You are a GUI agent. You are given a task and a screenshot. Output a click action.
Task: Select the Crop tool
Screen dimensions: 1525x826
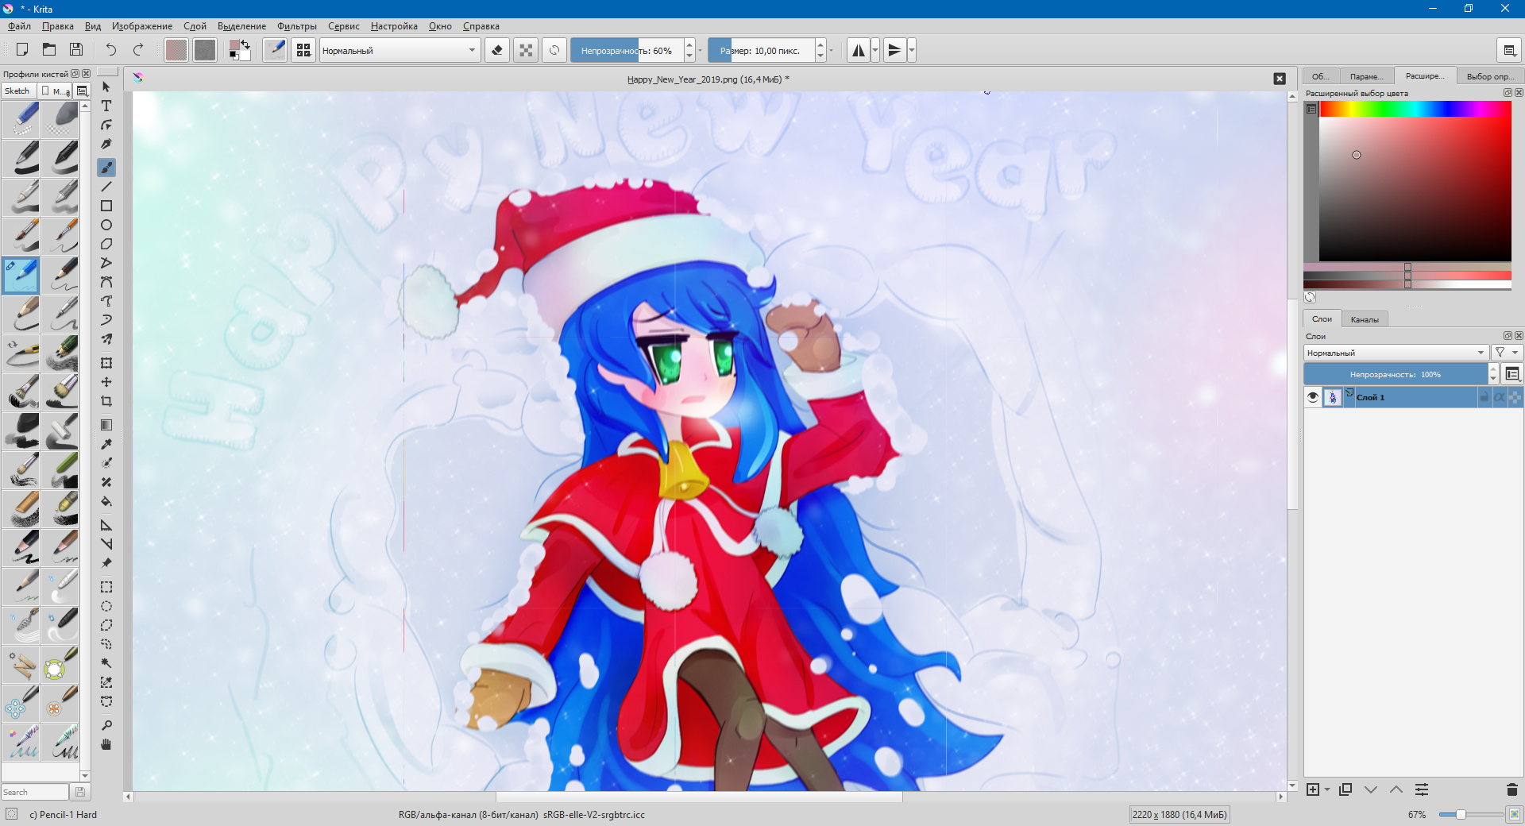point(106,401)
